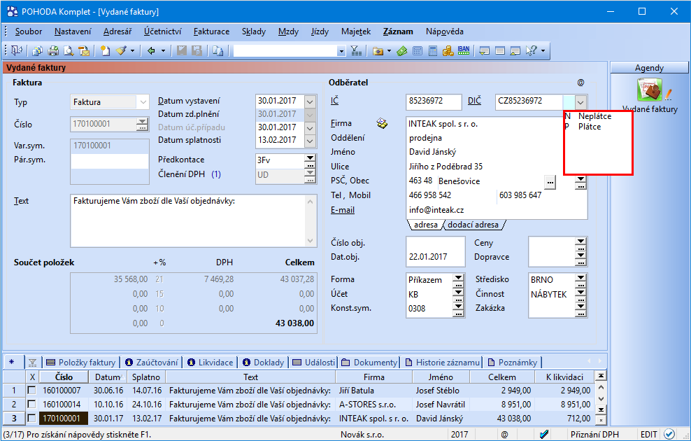Click the green banknote payment icon
The height and width of the screenshot is (441, 691).
point(401,50)
